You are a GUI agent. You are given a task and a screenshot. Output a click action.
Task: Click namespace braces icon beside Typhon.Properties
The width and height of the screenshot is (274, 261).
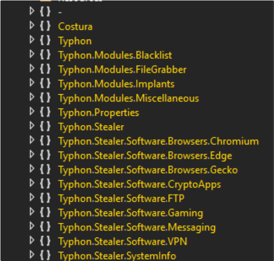click(45, 112)
